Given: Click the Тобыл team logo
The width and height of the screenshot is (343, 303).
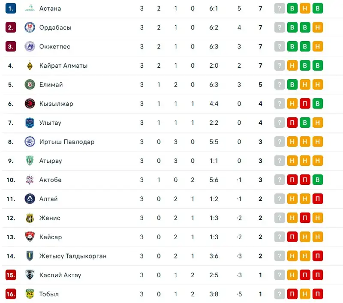Looking at the screenshot, I should 30,294.
